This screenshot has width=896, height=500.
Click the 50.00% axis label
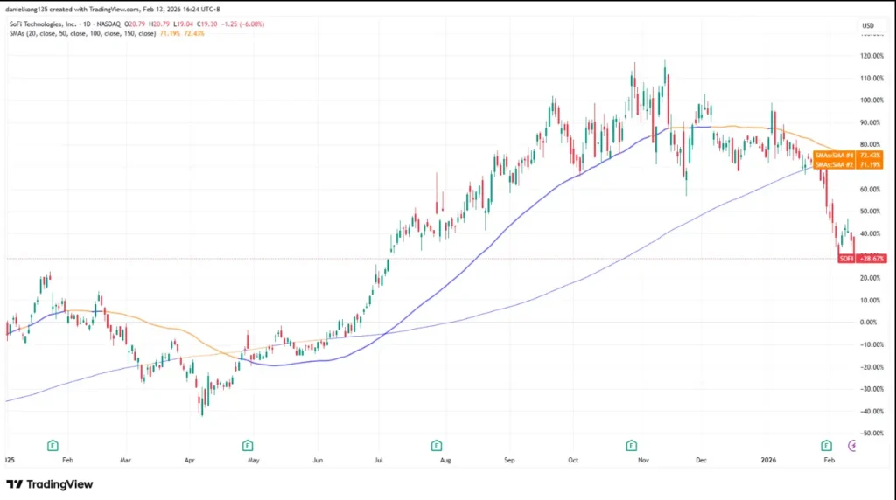(872, 212)
